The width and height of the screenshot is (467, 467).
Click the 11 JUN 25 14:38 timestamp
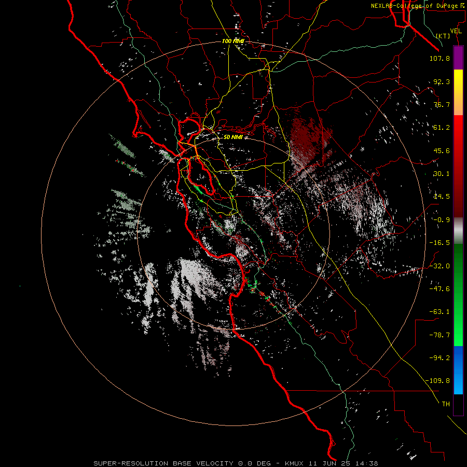(344, 463)
